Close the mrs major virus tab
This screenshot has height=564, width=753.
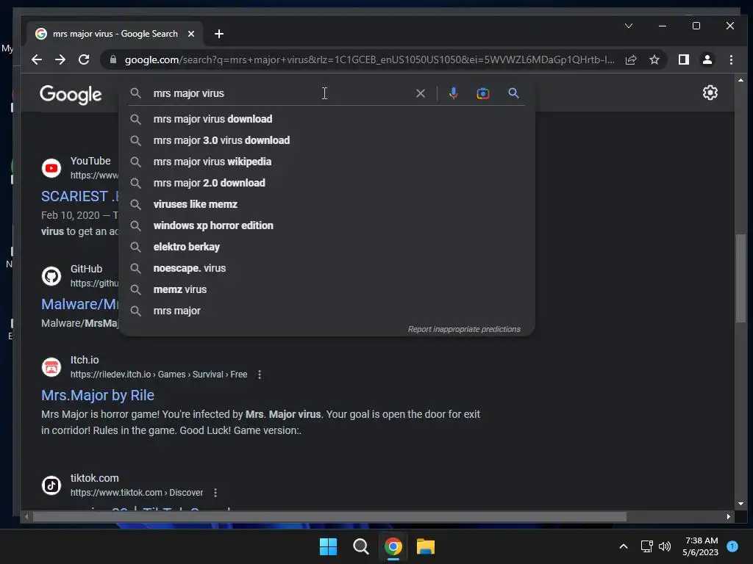point(191,34)
